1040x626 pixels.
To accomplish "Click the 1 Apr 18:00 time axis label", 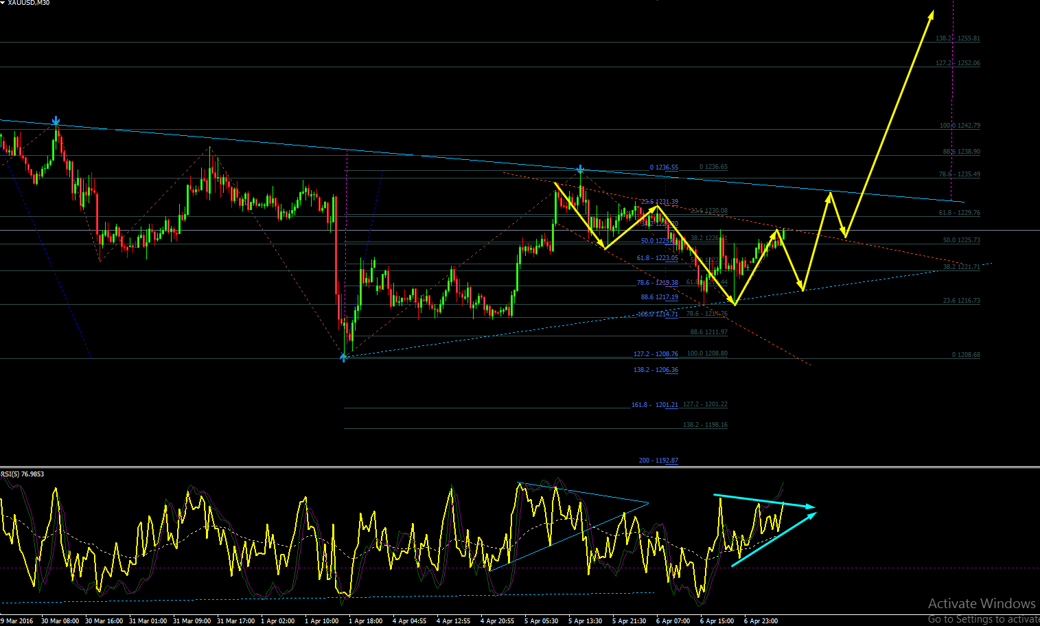I will tap(365, 621).
